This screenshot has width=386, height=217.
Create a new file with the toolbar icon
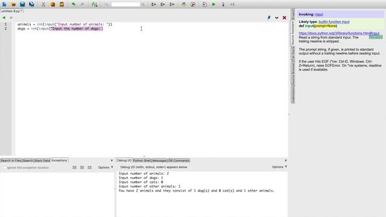tap(4, 4)
